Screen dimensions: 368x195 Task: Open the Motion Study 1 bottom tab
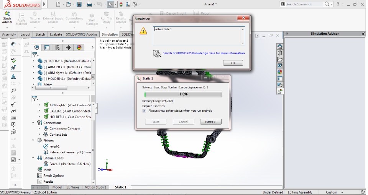tap(95, 187)
